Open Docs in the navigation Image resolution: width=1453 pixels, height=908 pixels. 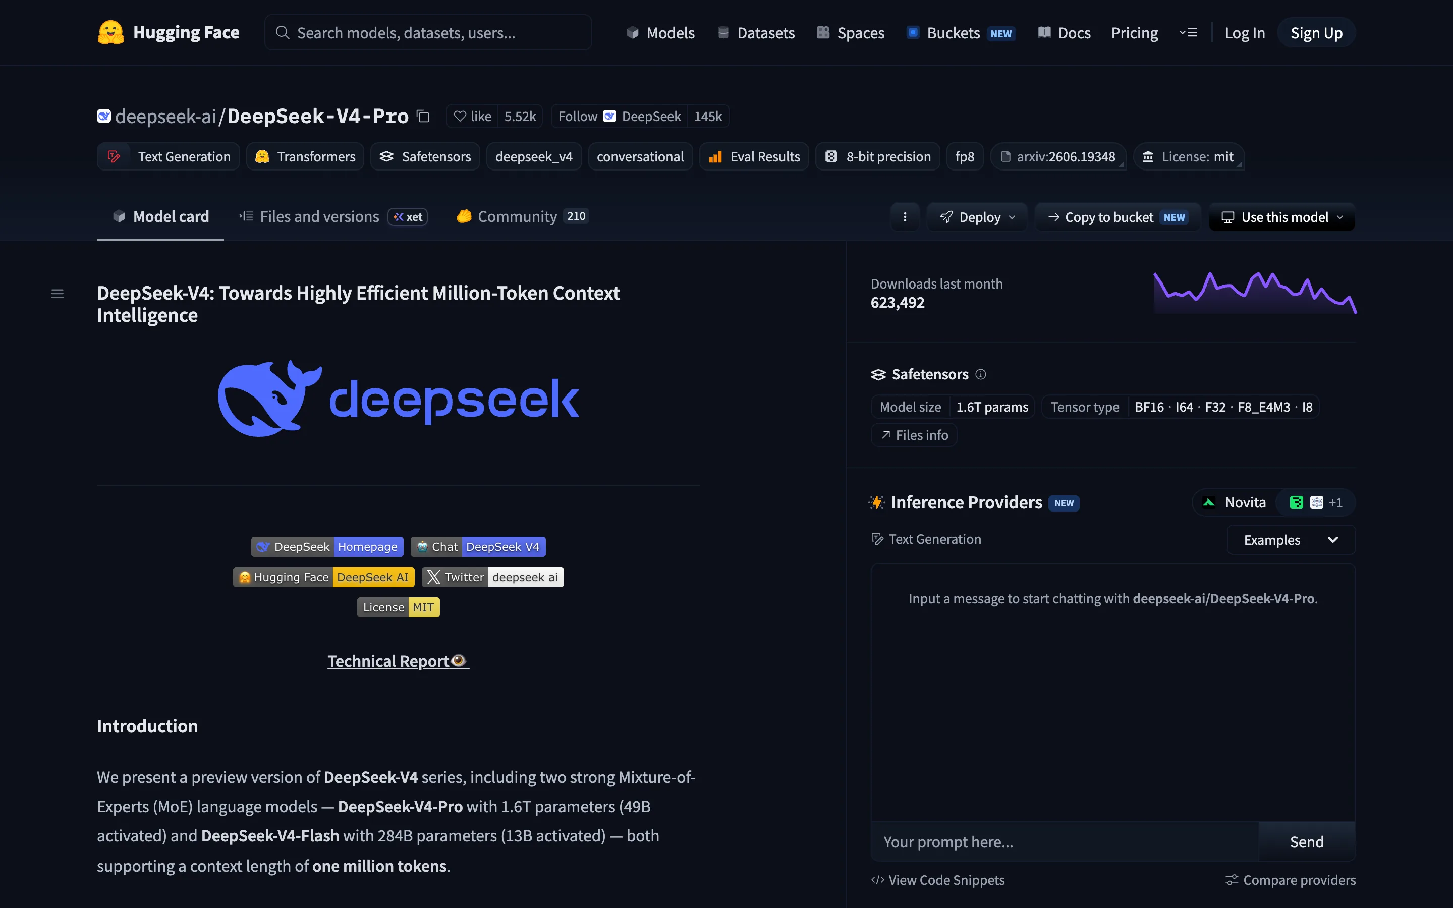(1064, 33)
